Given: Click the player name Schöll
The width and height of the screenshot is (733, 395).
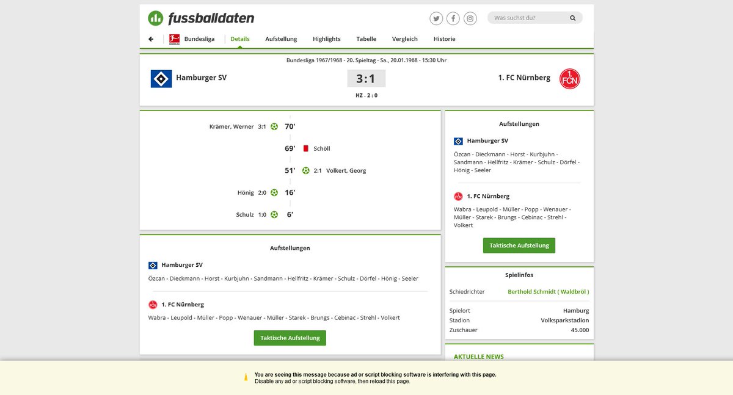Looking at the screenshot, I should coord(322,149).
